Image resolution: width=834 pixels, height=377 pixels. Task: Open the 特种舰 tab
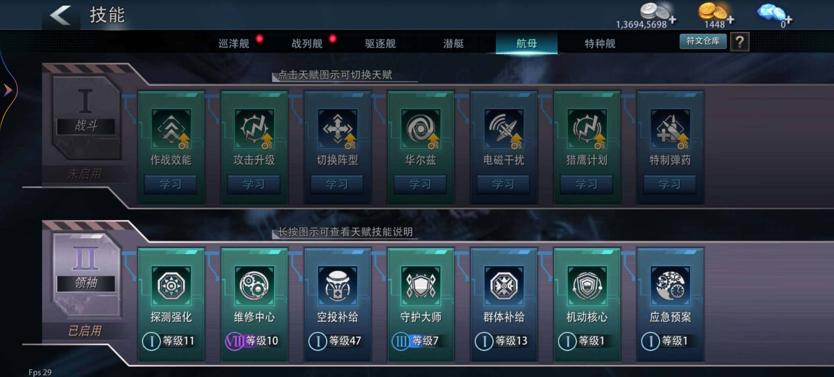[x=600, y=43]
